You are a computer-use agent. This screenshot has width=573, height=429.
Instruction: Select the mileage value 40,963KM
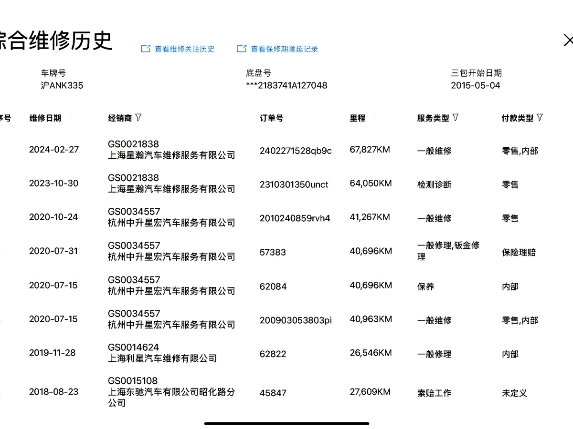coord(371,319)
